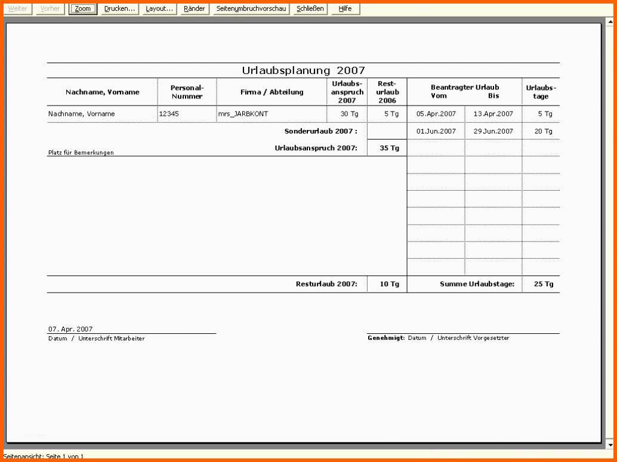617x462 pixels.
Task: Click the Platz für Bemerkungen note
Action: point(81,152)
